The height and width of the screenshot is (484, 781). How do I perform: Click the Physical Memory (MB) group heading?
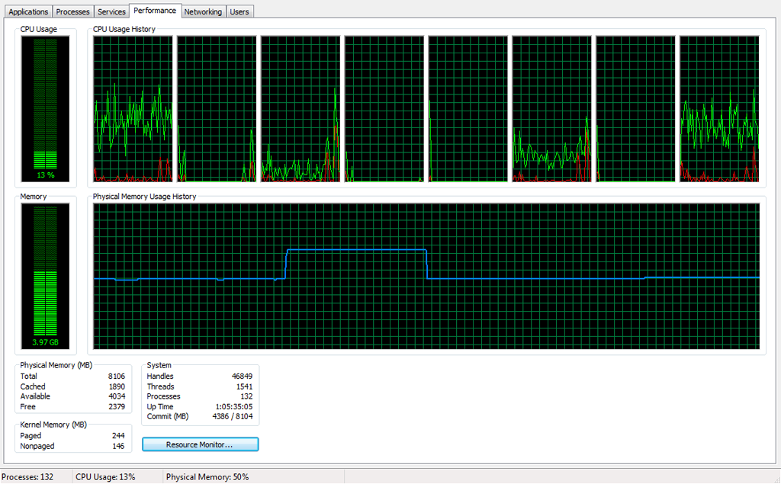[56, 365]
